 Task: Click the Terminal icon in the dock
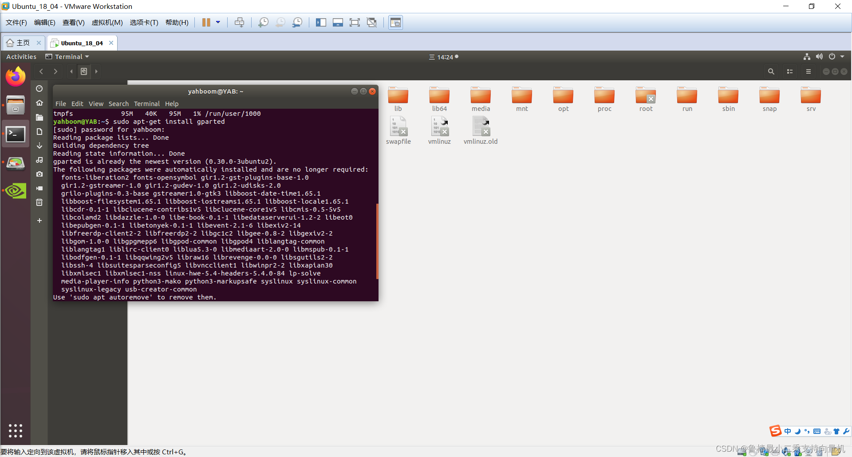pos(16,134)
